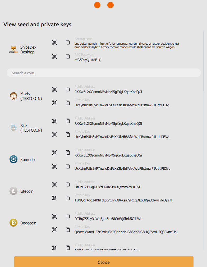The width and height of the screenshot is (207, 267).
Task: Show QR code for Backup seed
Action: (x=55, y=42)
